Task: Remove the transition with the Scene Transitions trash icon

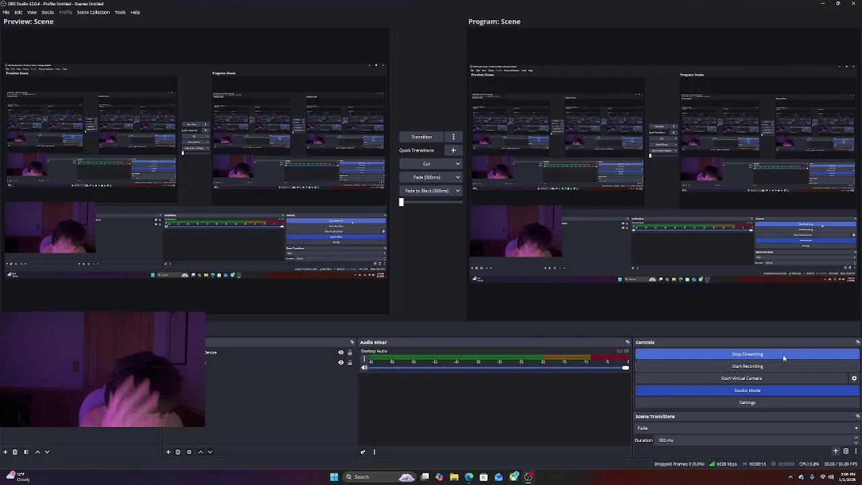Action: click(x=846, y=451)
